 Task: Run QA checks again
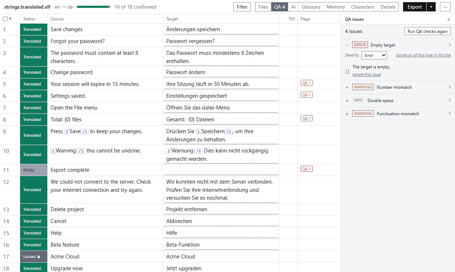coord(427,31)
